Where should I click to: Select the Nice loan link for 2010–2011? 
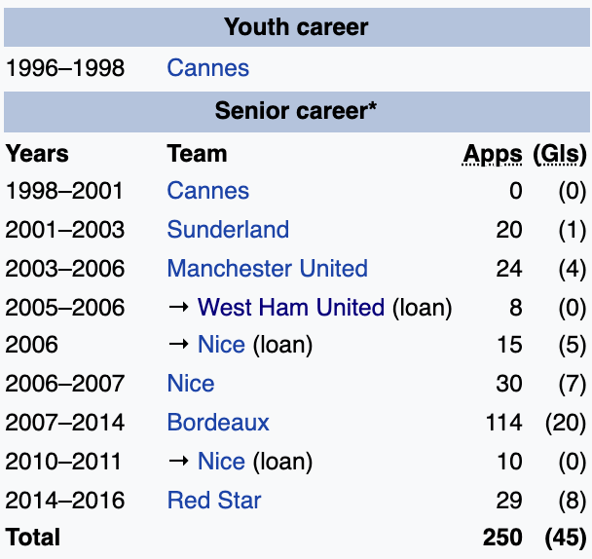point(221,461)
